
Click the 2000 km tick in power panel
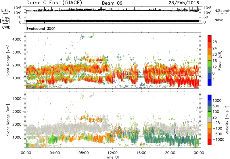coord(17,65)
